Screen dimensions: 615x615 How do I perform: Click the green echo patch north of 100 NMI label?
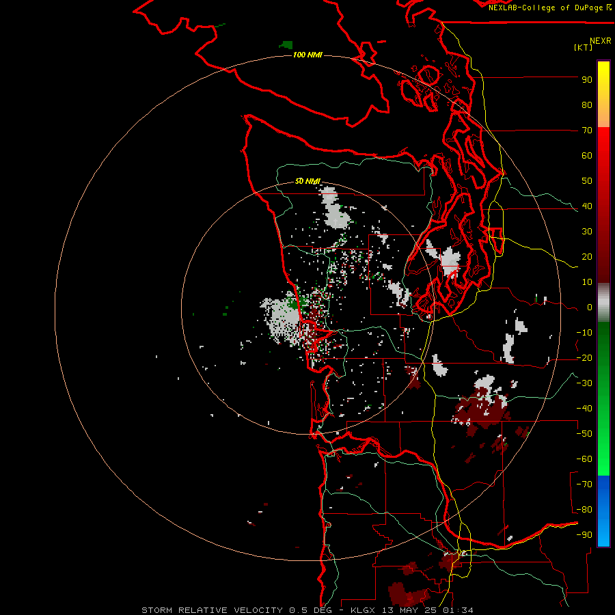pos(286,44)
